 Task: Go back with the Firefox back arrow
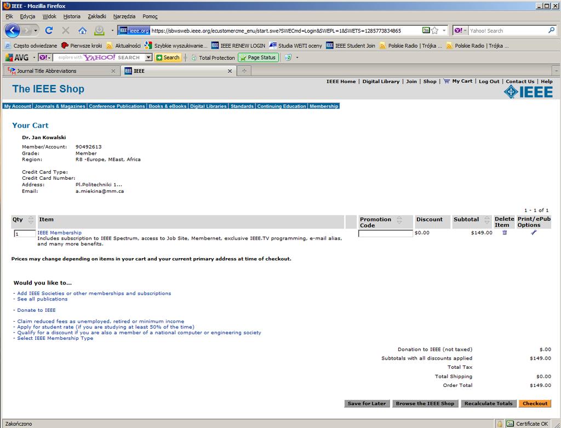click(x=13, y=31)
